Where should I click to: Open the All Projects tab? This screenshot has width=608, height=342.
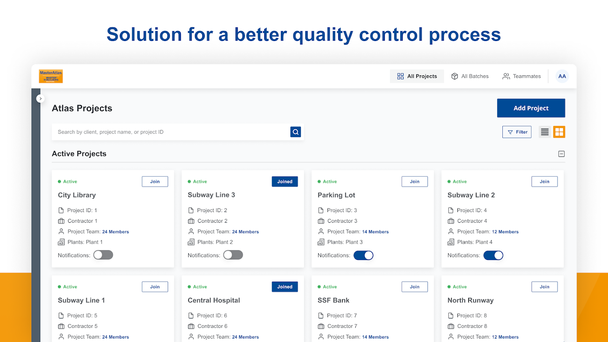coord(417,76)
